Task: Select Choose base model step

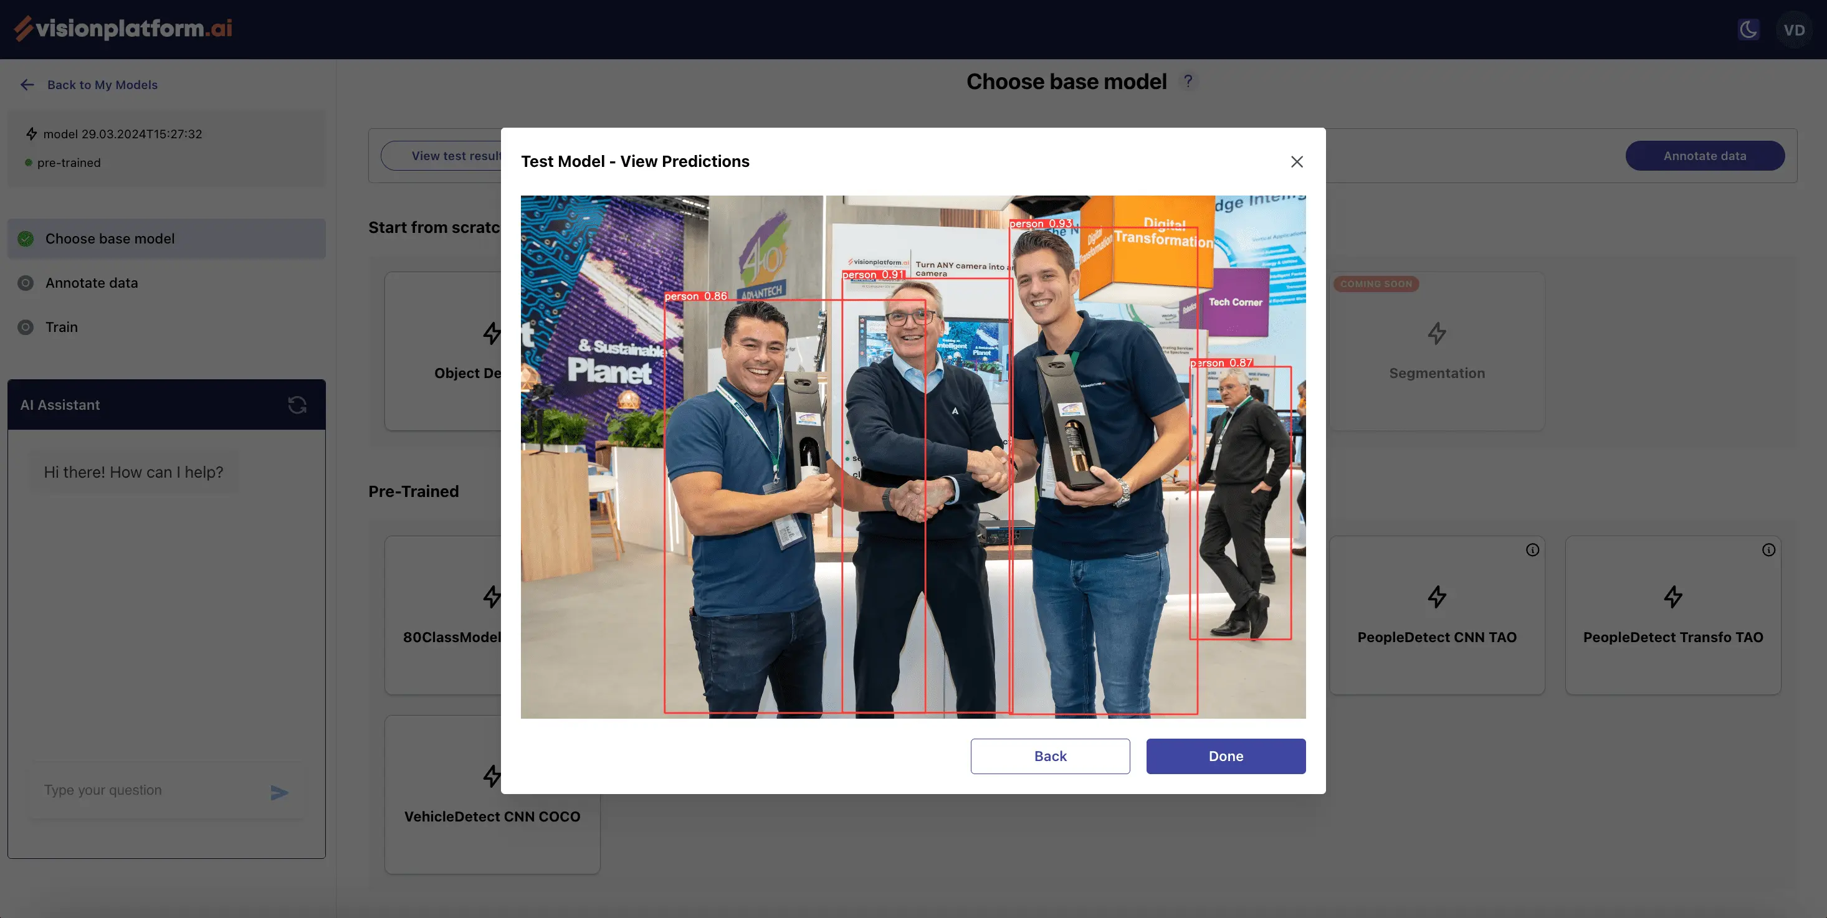Action: [x=110, y=239]
